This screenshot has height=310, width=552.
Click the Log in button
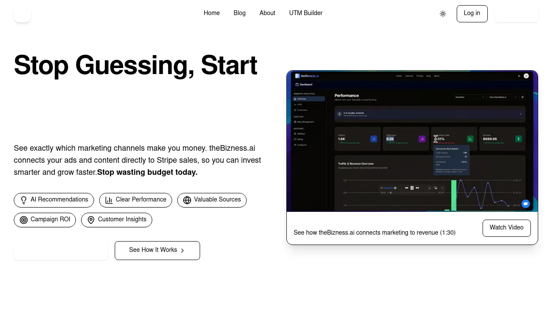(472, 14)
